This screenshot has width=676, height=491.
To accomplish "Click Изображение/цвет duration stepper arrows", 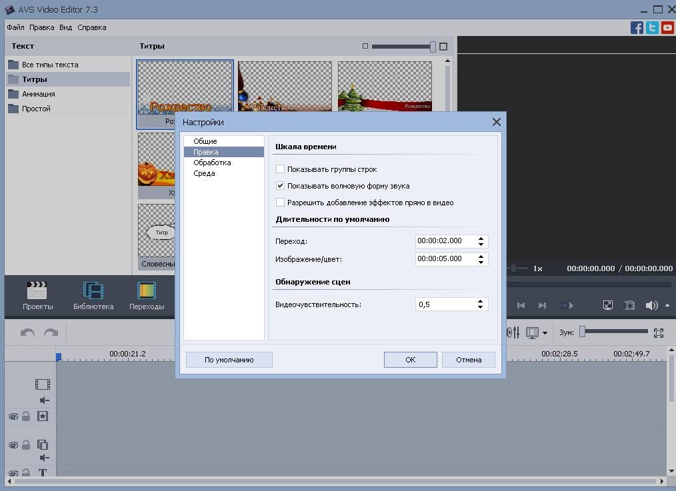I will (481, 259).
